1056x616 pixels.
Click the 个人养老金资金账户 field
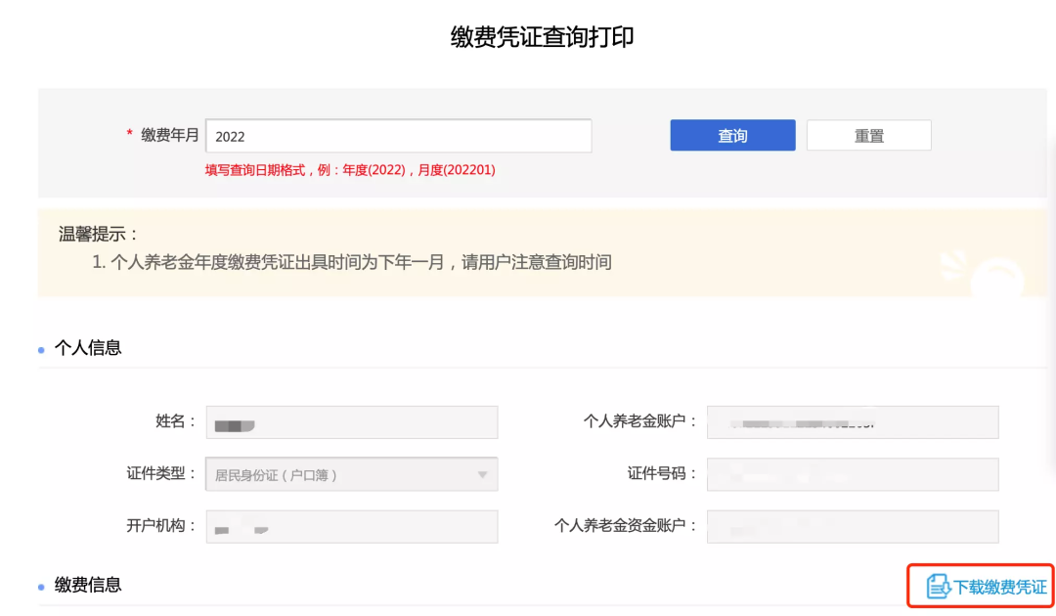pos(852,527)
